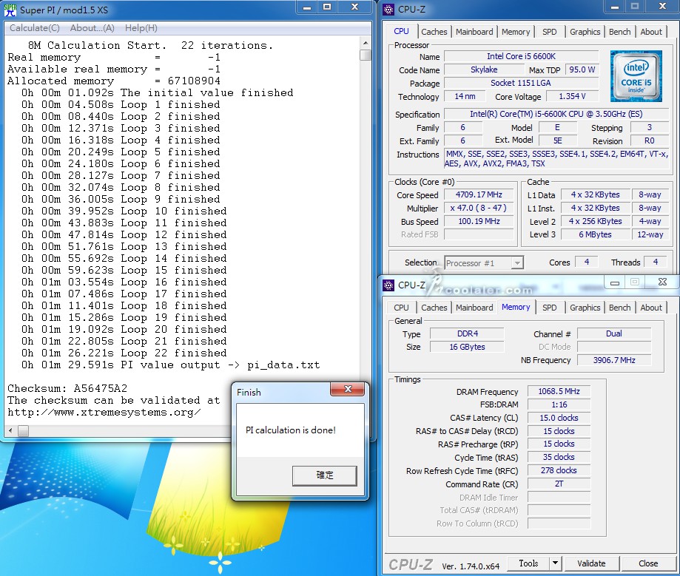Go to SPD tab in the upper CPU-Z window

tap(549, 32)
